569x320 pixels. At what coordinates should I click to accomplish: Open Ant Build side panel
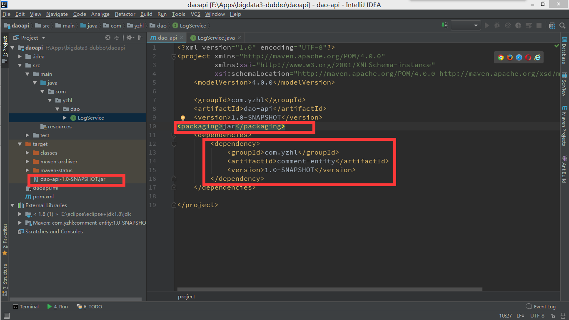[564, 169]
